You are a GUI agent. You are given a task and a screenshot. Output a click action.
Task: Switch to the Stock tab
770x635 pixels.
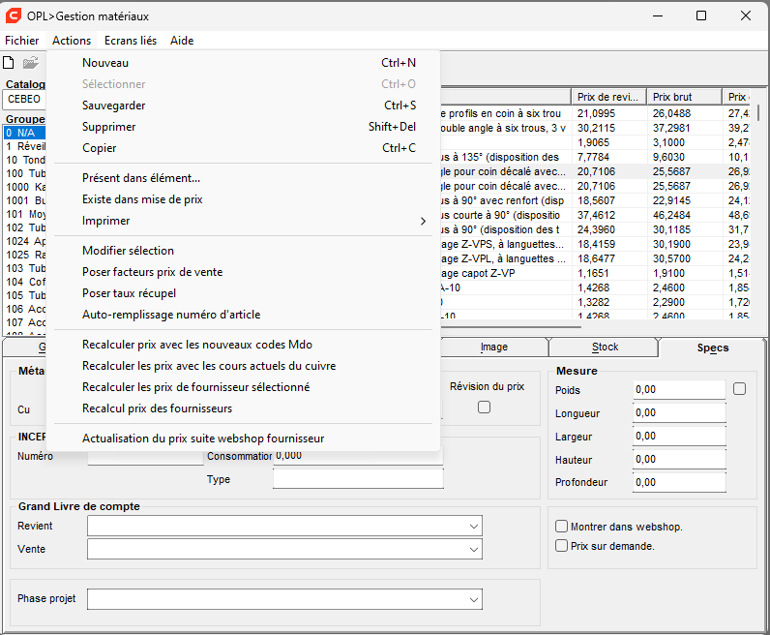(x=605, y=347)
